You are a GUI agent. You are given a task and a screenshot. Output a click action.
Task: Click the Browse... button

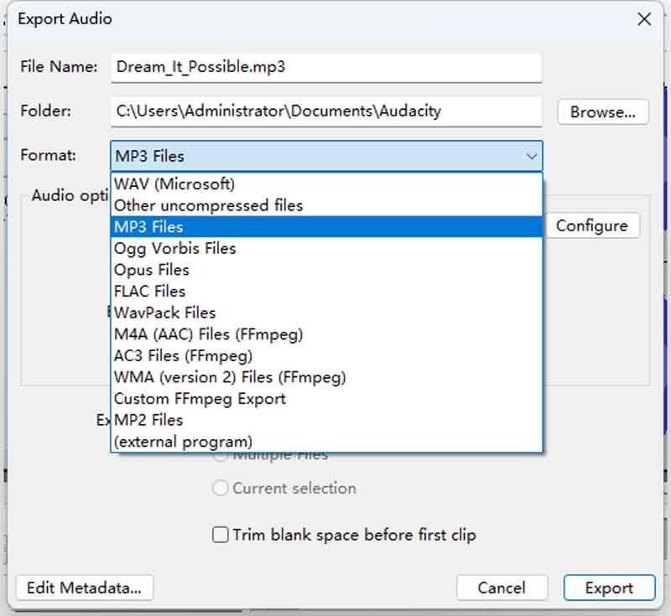pyautogui.click(x=602, y=112)
